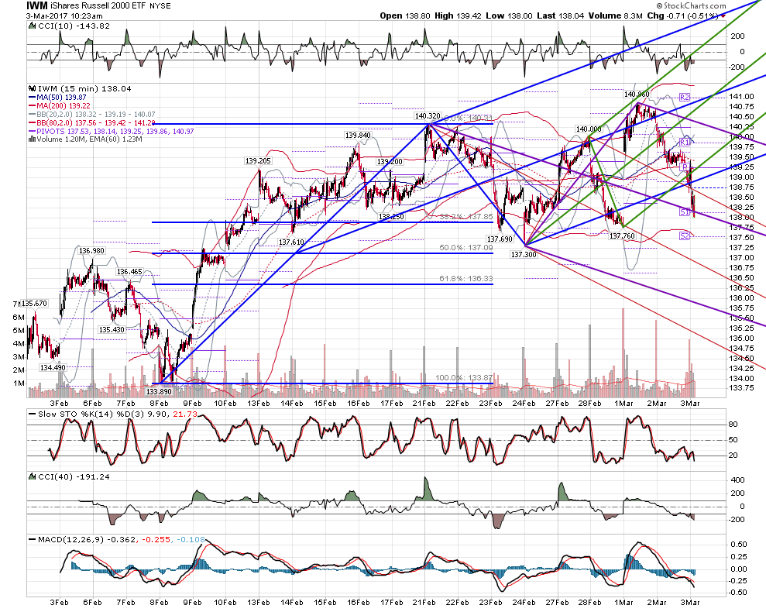Viewport: 766px width, 612px height.
Task: Select the S1 pivot marker
Action: pyautogui.click(x=685, y=212)
